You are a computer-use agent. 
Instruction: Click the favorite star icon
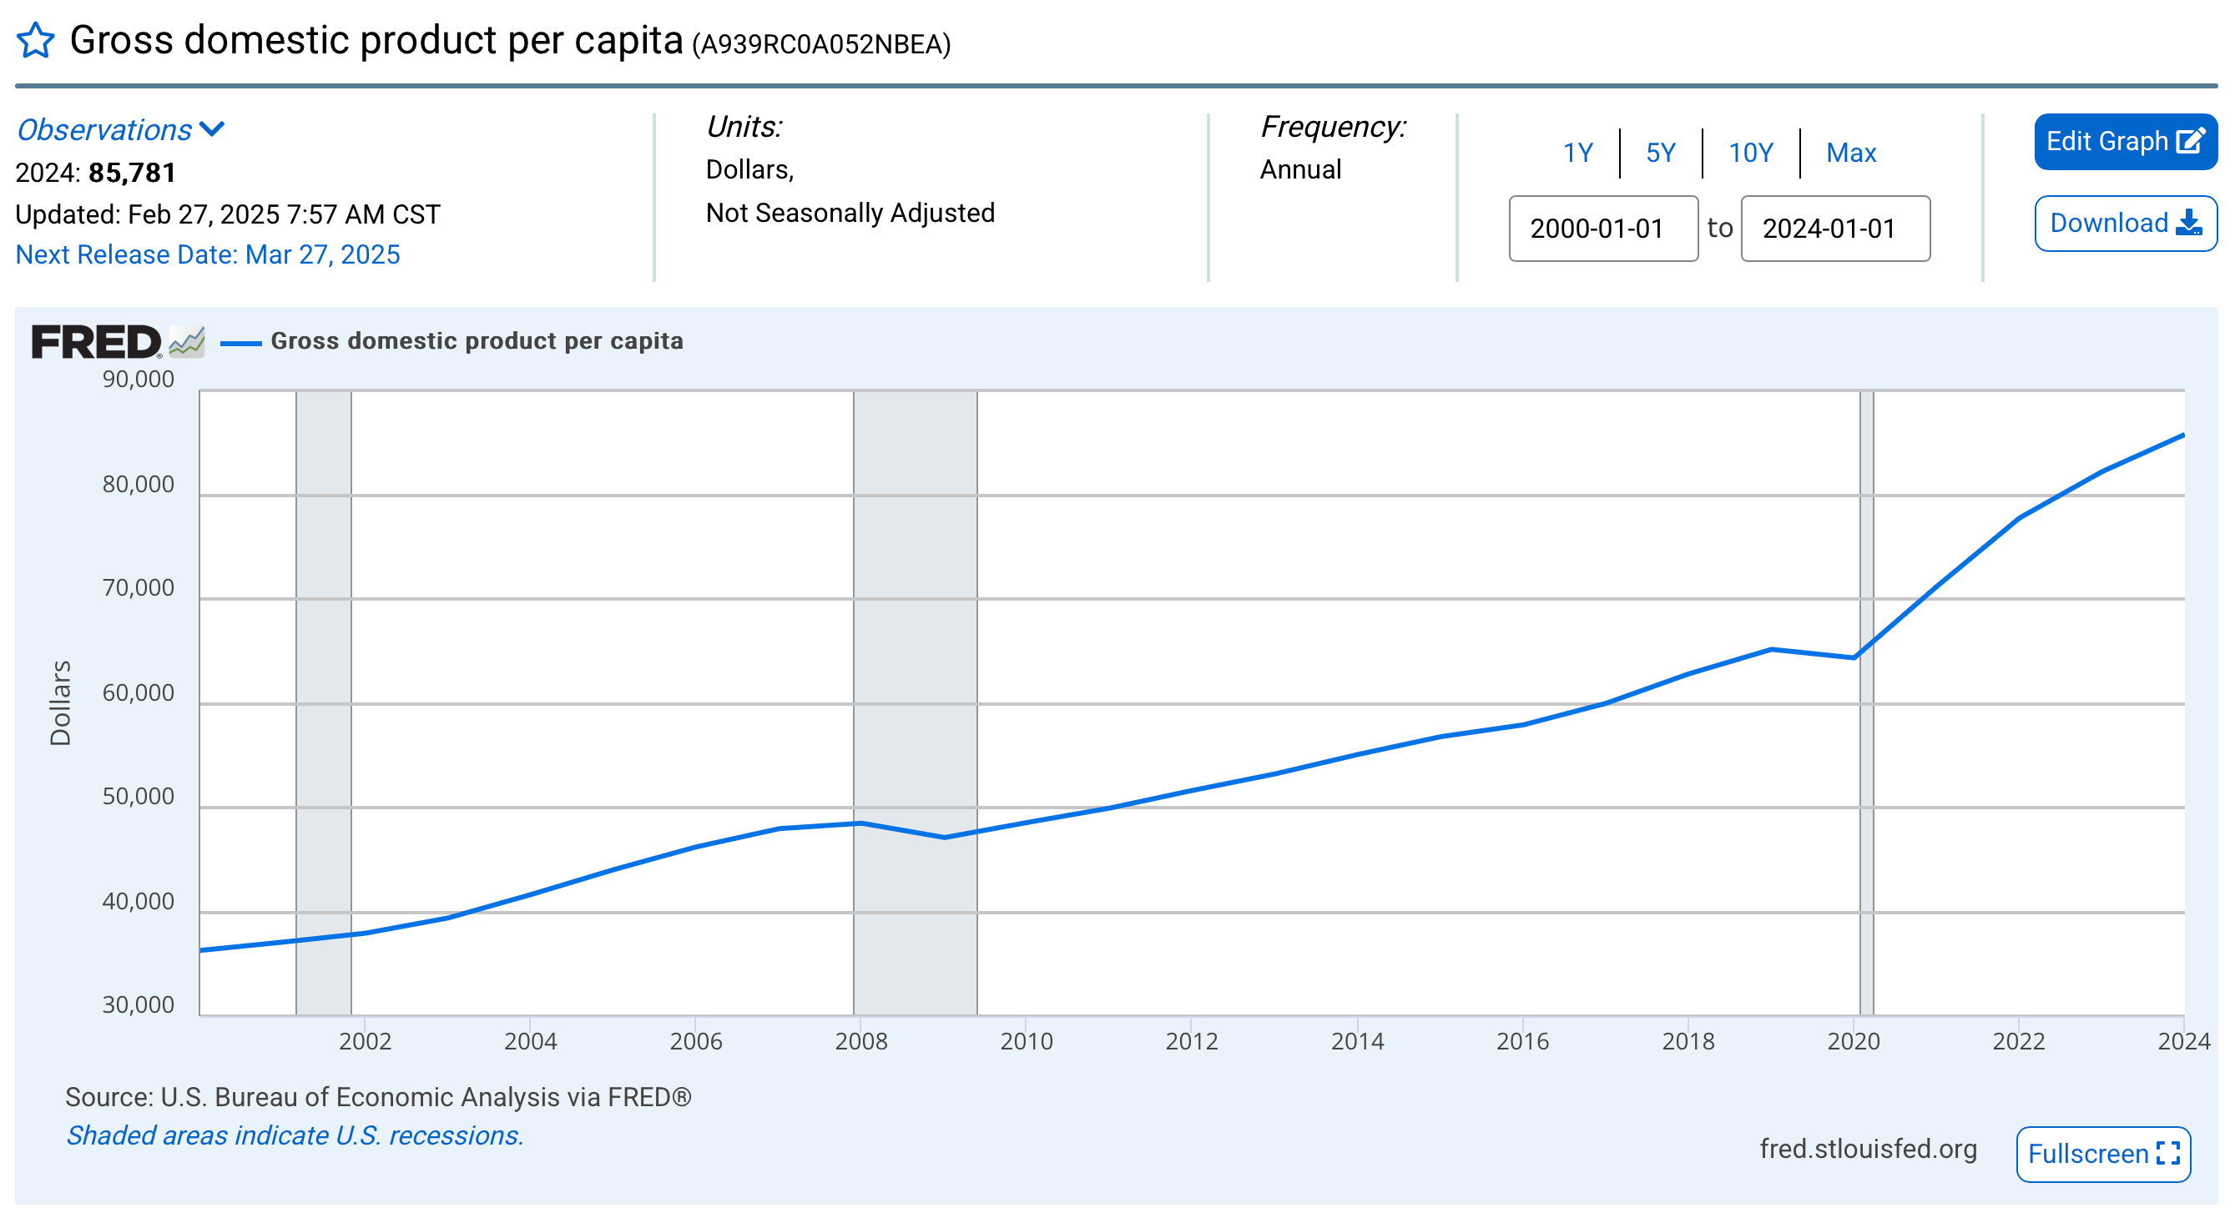click(x=36, y=41)
